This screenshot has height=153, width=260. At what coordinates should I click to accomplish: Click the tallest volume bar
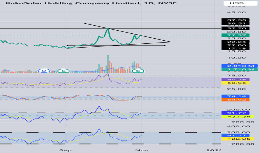tap(108, 64)
